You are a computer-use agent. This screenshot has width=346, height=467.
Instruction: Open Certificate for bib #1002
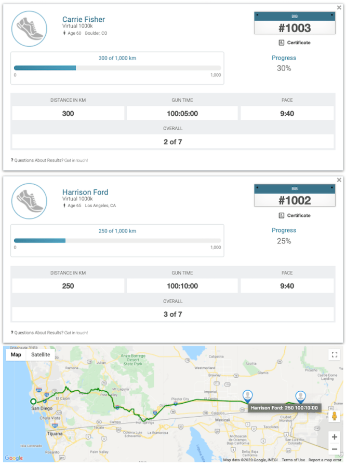pos(295,215)
